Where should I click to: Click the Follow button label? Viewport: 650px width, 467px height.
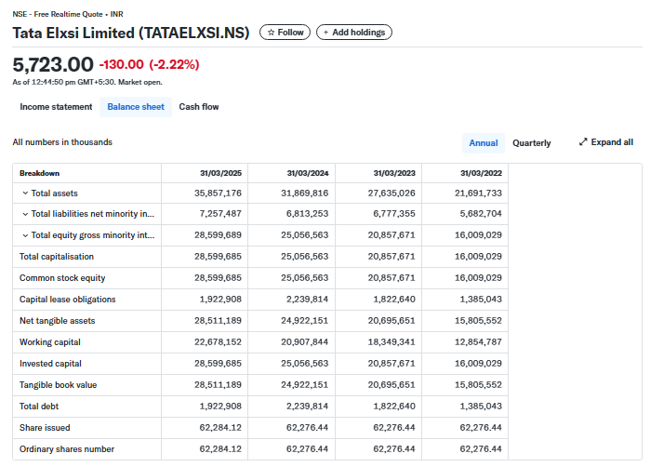point(290,33)
